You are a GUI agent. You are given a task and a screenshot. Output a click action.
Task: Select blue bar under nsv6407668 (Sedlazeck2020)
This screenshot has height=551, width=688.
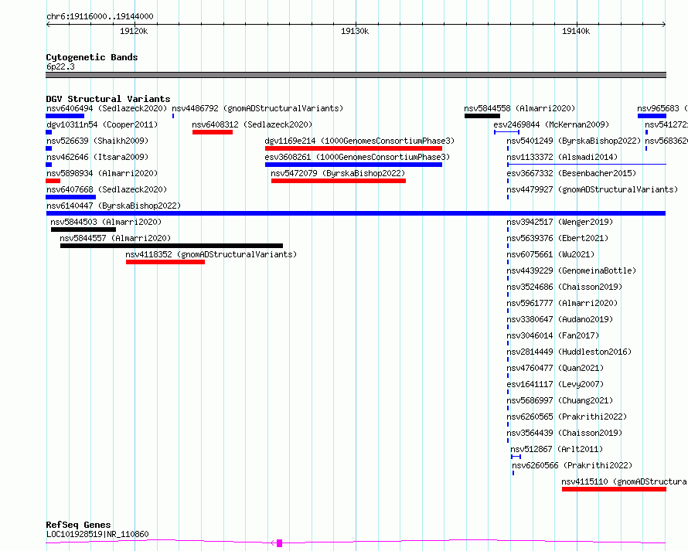click(70, 197)
